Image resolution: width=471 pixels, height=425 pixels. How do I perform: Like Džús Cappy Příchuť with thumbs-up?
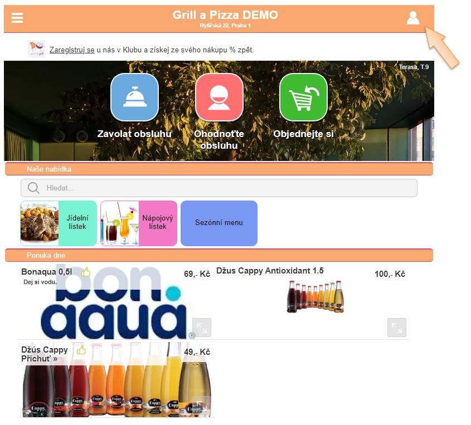pos(81,350)
